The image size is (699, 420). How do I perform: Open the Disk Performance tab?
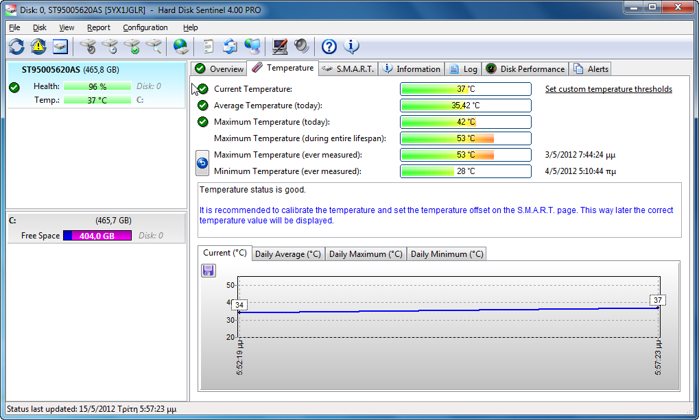pyautogui.click(x=525, y=69)
